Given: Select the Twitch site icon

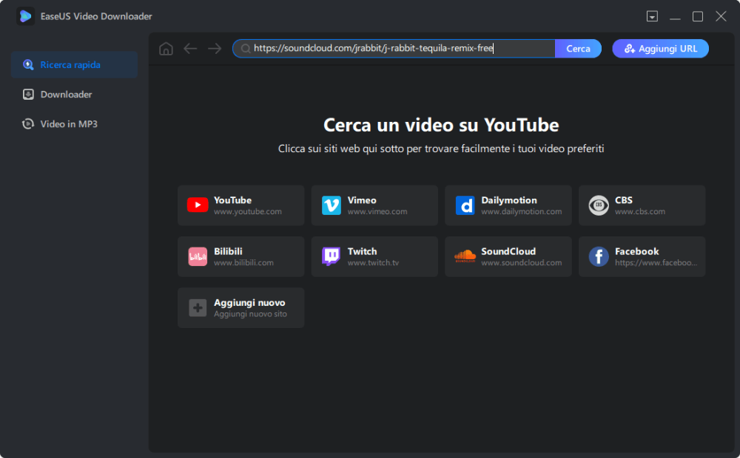Looking at the screenshot, I should click(330, 256).
